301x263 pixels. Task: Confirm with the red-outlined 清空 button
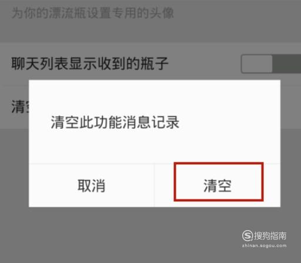tap(219, 182)
